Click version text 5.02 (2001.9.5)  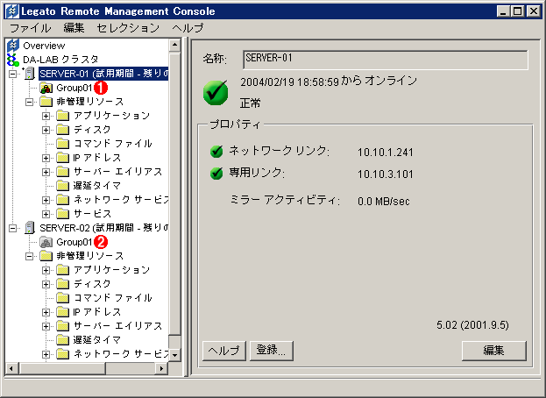coord(472,325)
